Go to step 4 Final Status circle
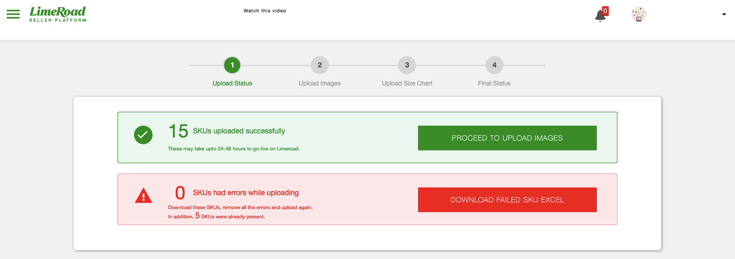Viewport: 735px width, 259px height. tap(494, 65)
